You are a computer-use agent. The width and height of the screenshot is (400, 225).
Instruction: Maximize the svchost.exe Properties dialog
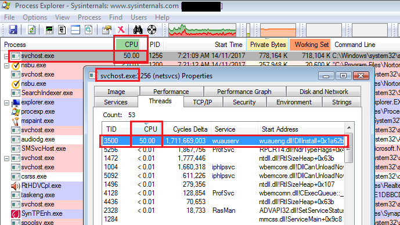343,76
